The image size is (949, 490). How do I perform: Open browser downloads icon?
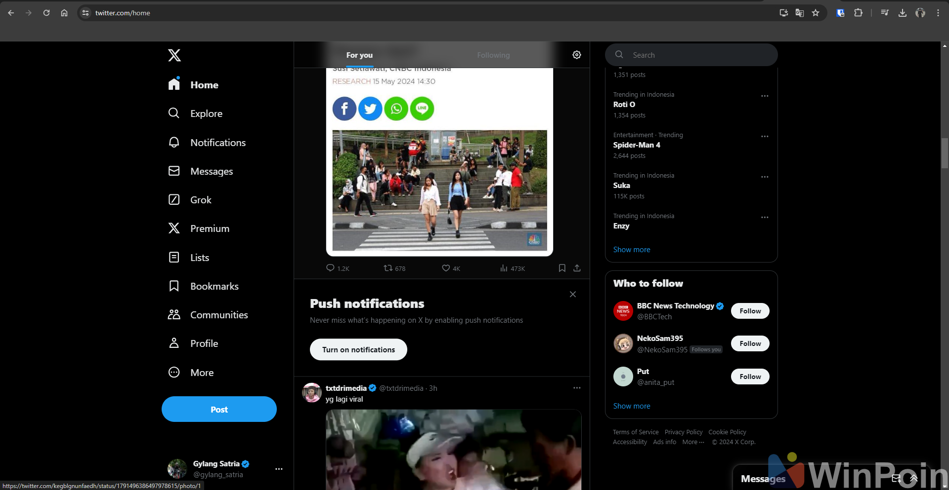(903, 13)
